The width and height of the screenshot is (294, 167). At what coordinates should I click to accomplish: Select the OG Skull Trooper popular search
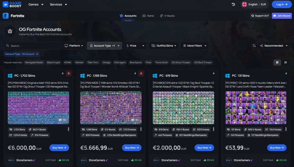[x=203, y=62]
